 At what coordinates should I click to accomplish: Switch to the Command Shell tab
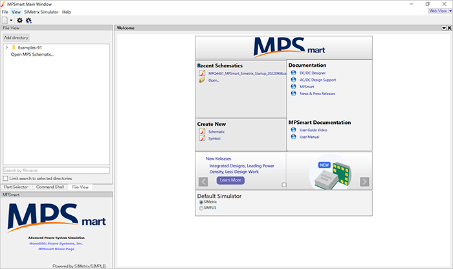50,187
